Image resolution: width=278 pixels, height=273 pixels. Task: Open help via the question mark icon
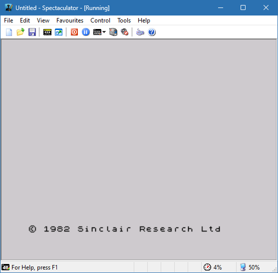pos(152,32)
